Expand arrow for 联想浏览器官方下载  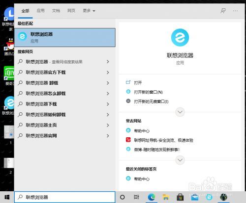pyautogui.click(x=108, y=73)
